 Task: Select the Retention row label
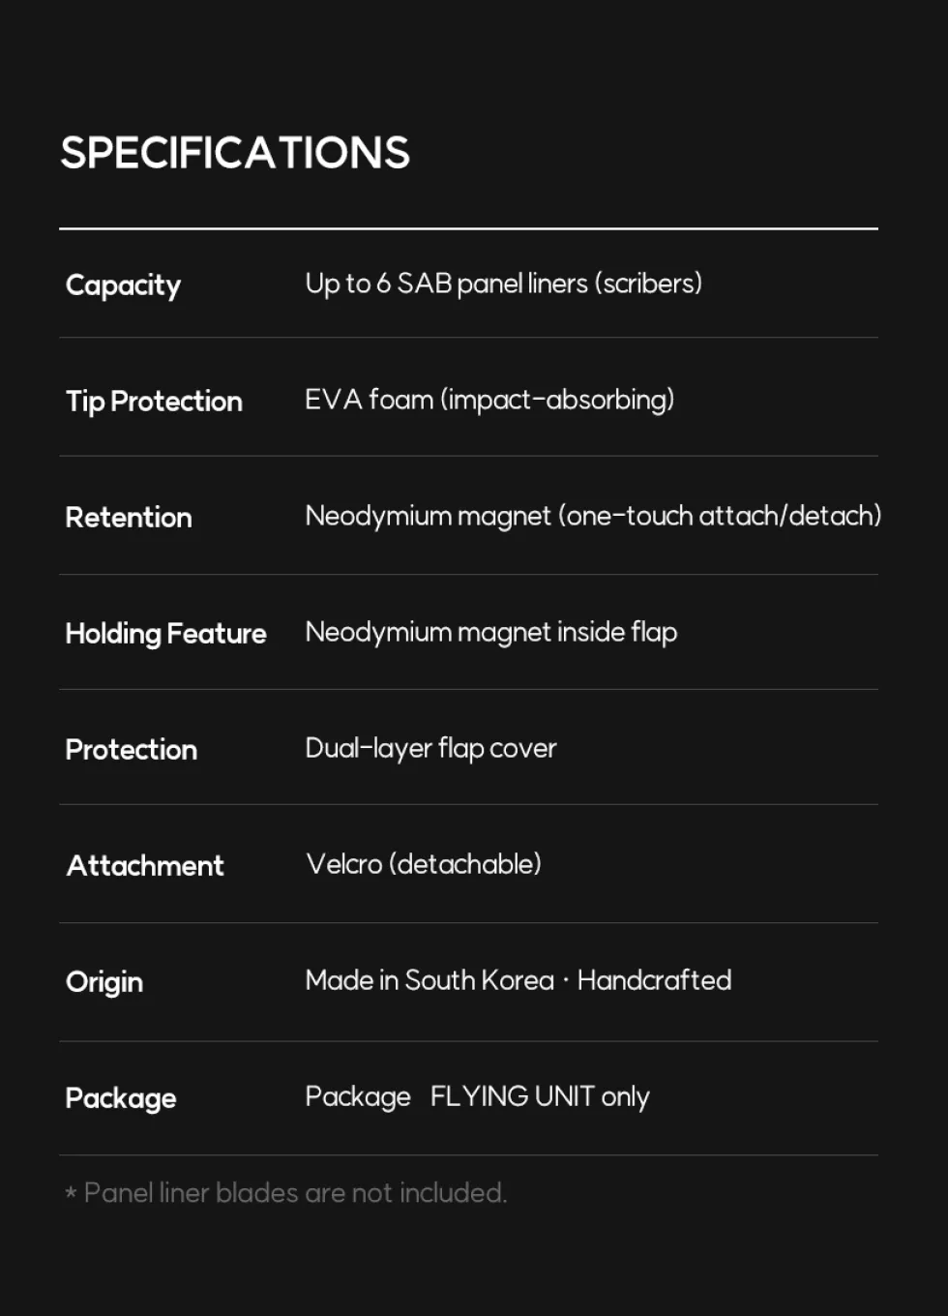tap(129, 518)
